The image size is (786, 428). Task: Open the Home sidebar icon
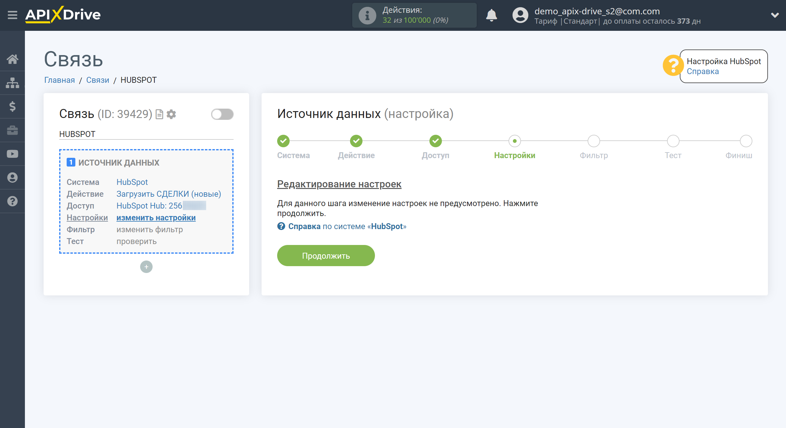pyautogui.click(x=12, y=59)
